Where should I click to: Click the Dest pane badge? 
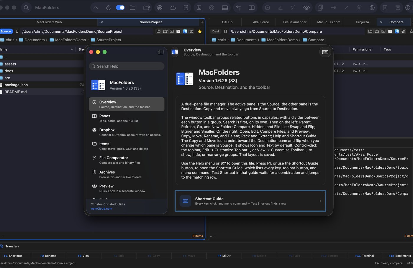click(x=216, y=31)
